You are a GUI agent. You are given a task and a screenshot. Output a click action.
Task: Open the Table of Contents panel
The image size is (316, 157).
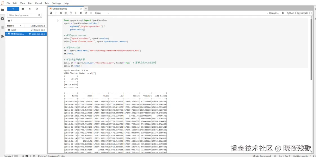[3, 27]
